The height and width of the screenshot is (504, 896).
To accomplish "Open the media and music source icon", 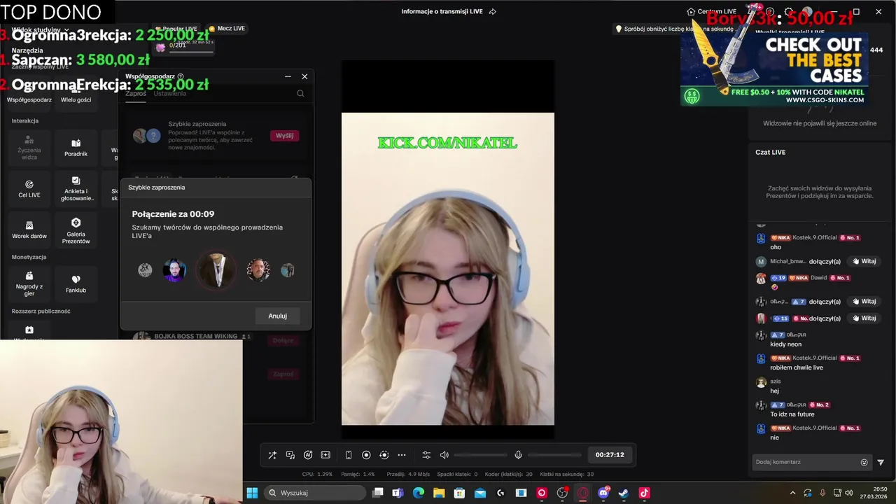I will coord(290,455).
